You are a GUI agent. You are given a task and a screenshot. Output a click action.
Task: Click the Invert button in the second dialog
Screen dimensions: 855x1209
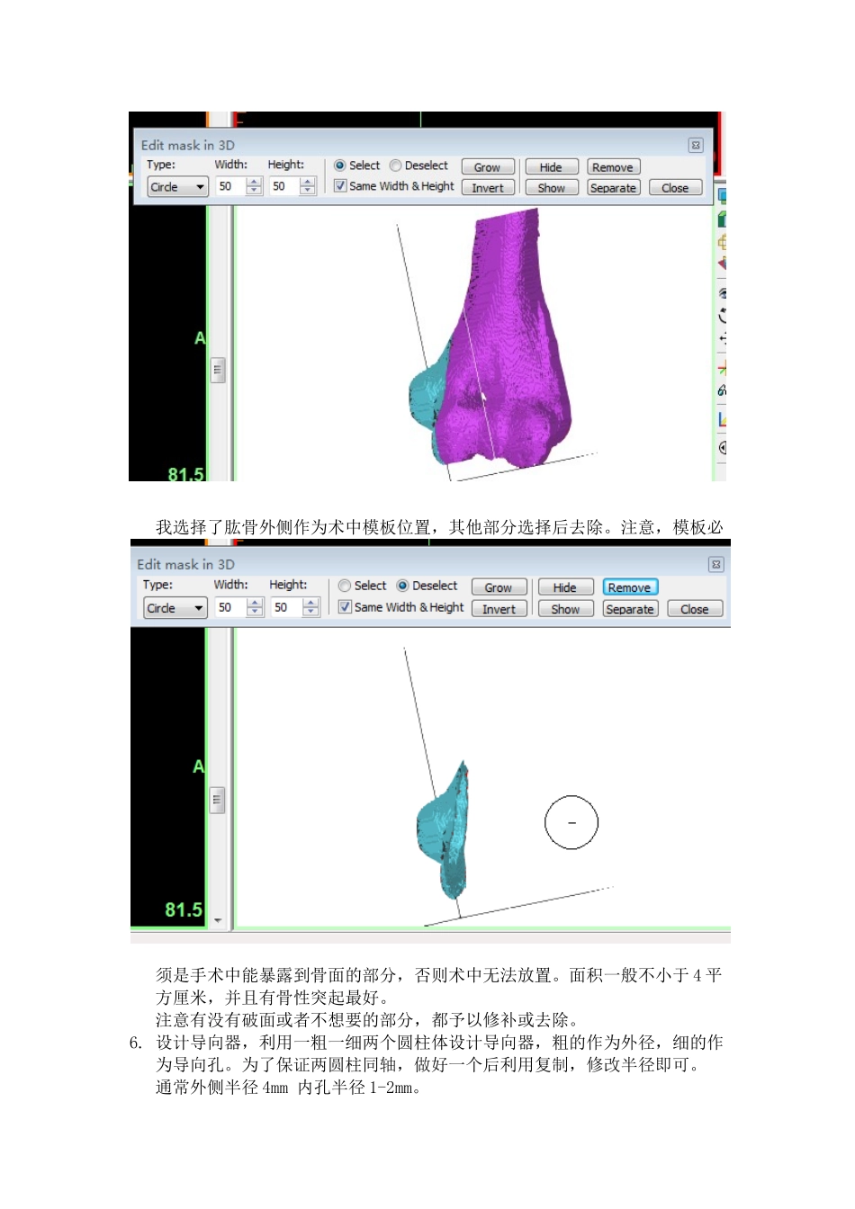(499, 609)
